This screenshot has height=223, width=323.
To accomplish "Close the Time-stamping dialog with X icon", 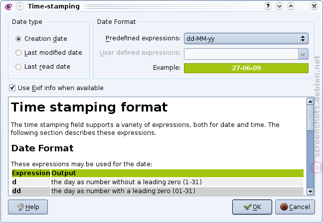I will coord(314,6).
